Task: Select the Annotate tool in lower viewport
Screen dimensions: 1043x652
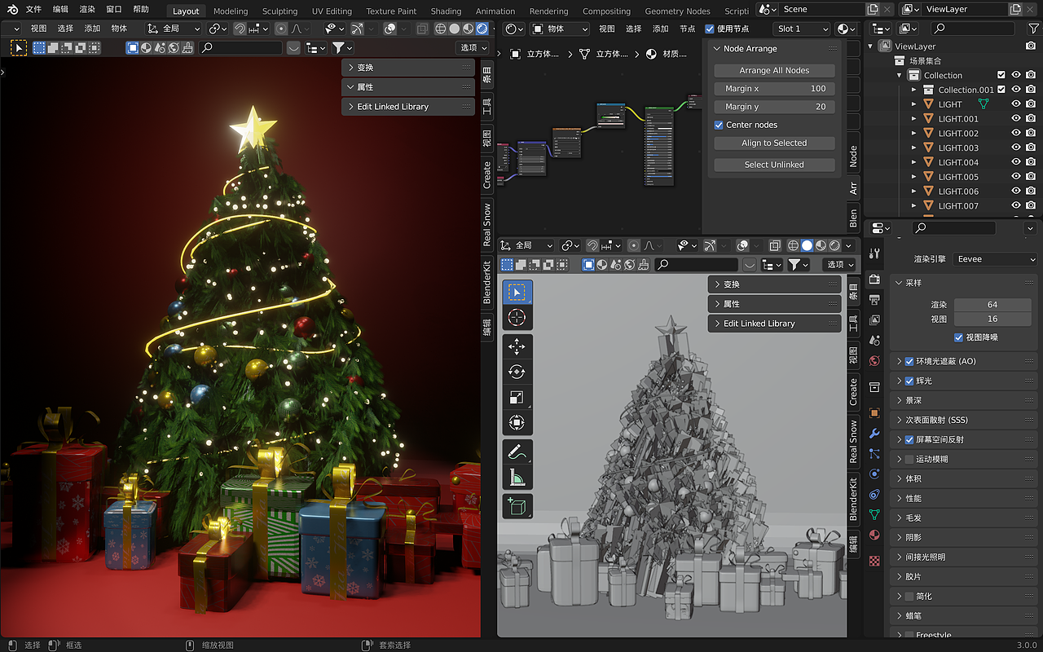Action: tap(517, 452)
